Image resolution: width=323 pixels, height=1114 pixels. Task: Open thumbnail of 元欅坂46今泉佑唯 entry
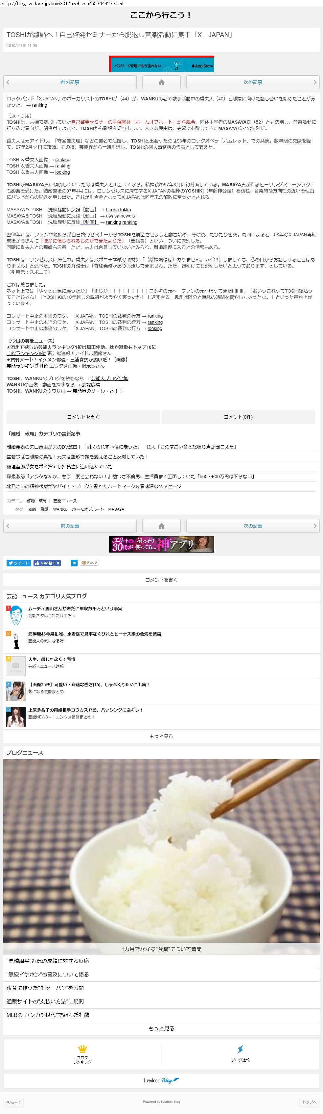[x=15, y=641]
